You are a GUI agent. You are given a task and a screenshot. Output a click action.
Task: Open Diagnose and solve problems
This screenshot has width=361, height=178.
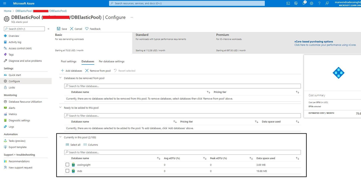25,61
